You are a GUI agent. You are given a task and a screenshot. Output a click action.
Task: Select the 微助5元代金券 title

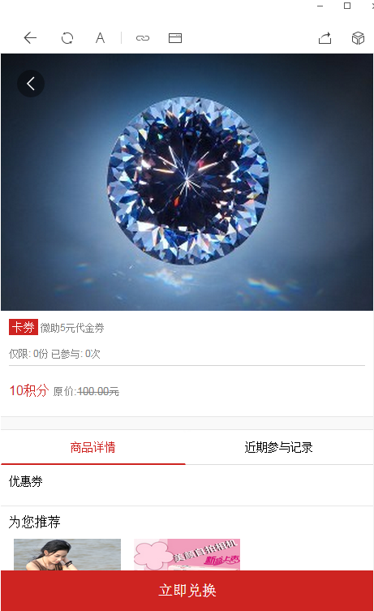click(72, 328)
